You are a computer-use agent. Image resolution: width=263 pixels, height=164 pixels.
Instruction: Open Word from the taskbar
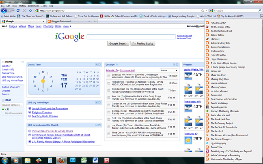(x=95, y=160)
